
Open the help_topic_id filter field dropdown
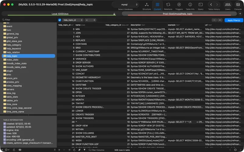click(73, 20)
